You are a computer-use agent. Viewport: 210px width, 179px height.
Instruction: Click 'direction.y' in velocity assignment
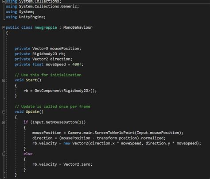[x=158, y=143]
